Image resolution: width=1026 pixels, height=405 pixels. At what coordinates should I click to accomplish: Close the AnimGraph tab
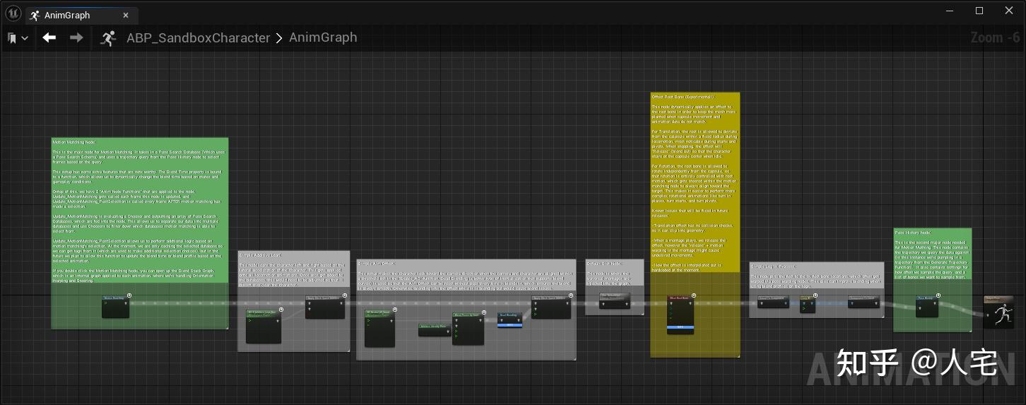tap(126, 16)
